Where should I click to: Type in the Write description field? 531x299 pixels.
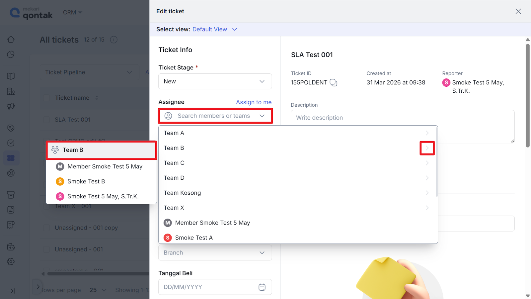tap(402, 126)
